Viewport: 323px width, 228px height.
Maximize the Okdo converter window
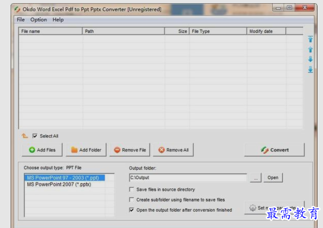289,8
